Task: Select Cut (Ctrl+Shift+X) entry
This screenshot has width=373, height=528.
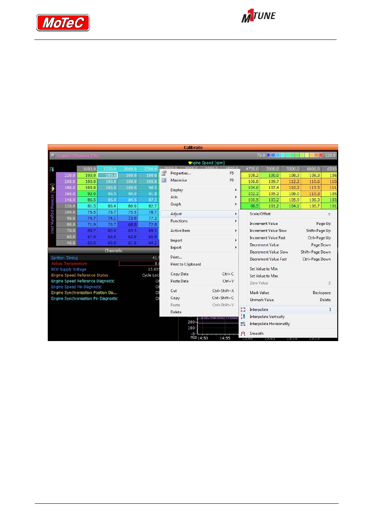Action: (x=199, y=291)
